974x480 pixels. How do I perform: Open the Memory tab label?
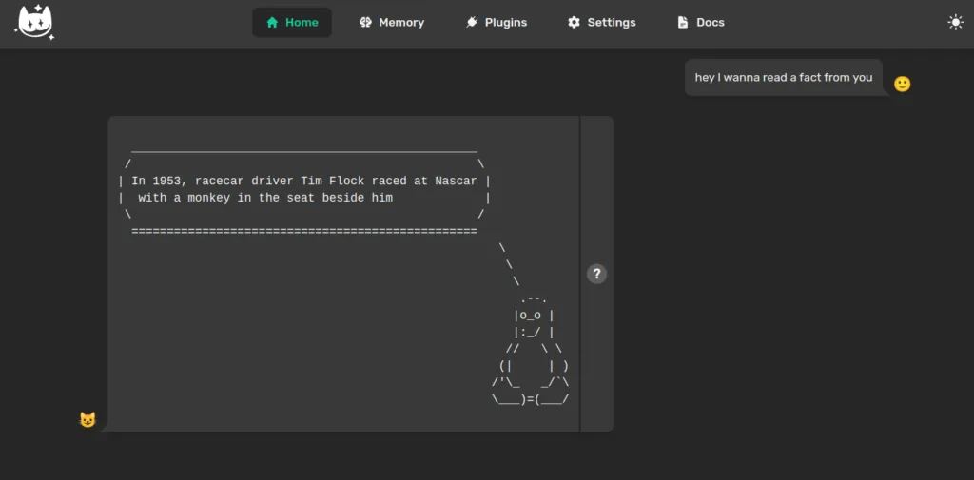point(401,23)
